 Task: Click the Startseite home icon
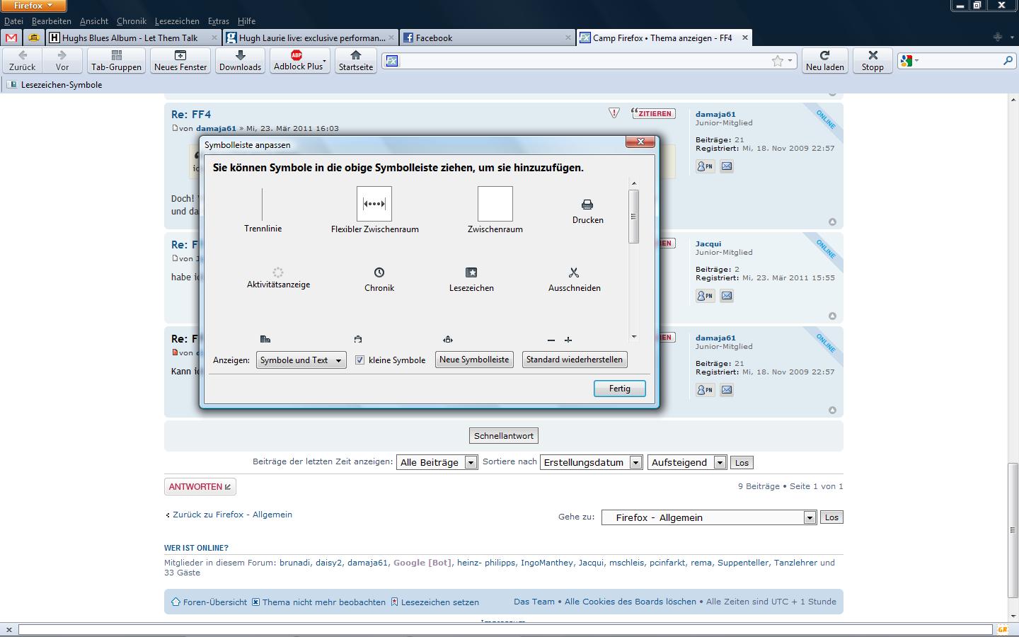click(x=355, y=60)
